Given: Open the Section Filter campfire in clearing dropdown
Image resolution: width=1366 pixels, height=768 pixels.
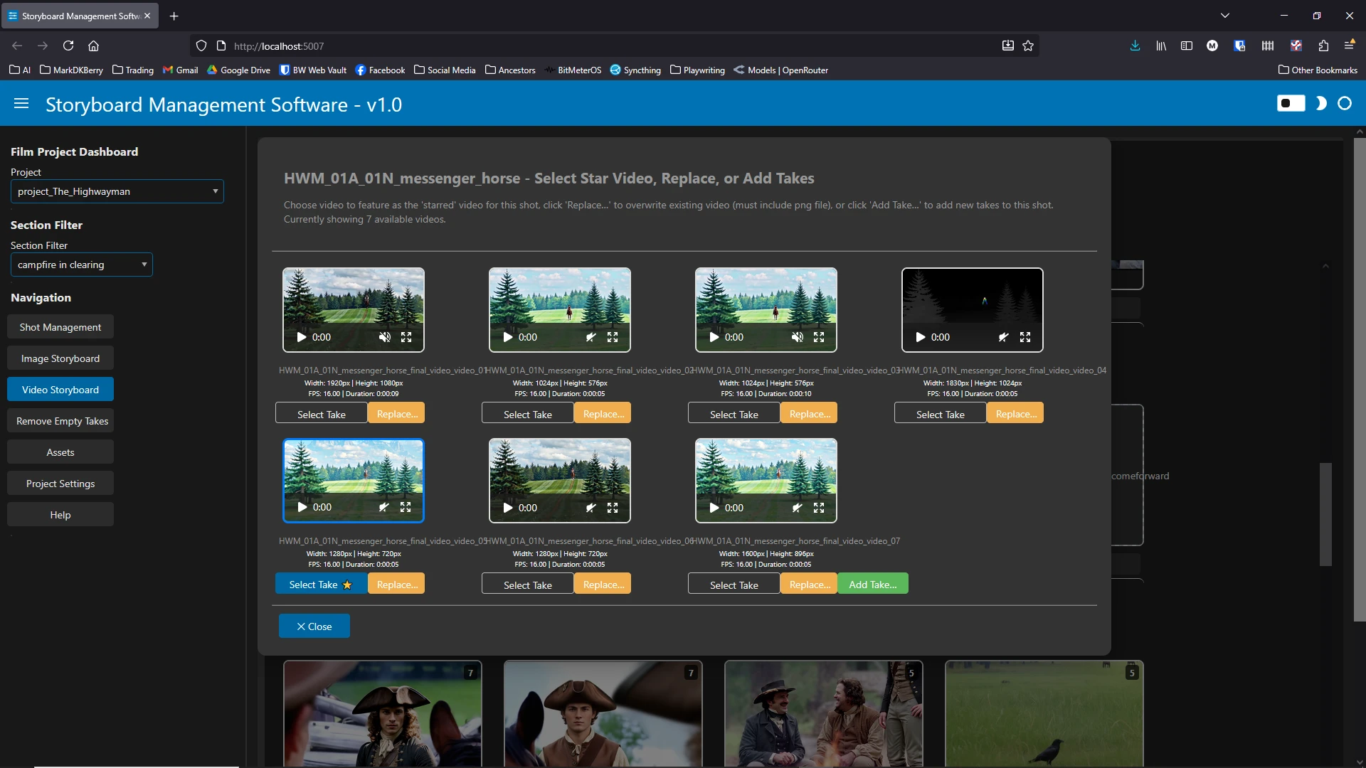Looking at the screenshot, I should coord(81,265).
